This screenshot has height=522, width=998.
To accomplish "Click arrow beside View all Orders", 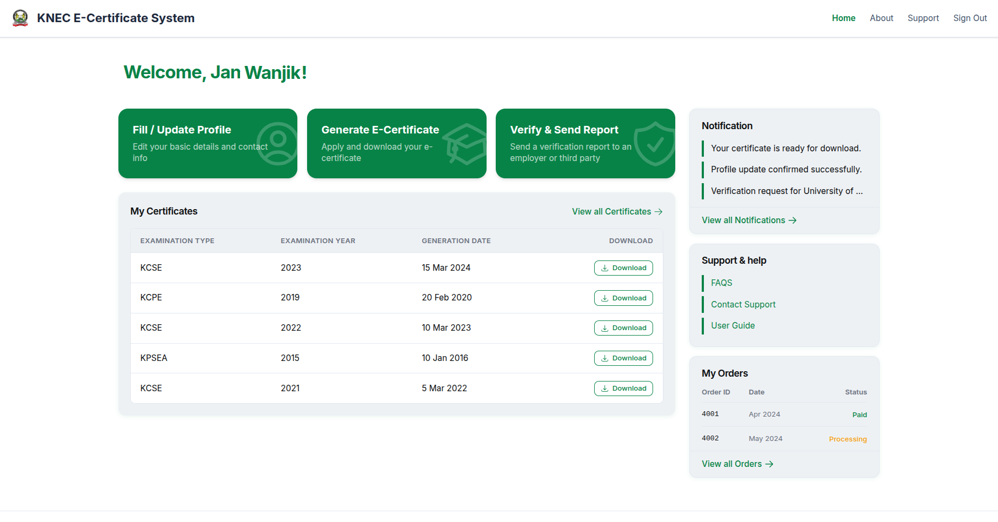I will tap(769, 464).
